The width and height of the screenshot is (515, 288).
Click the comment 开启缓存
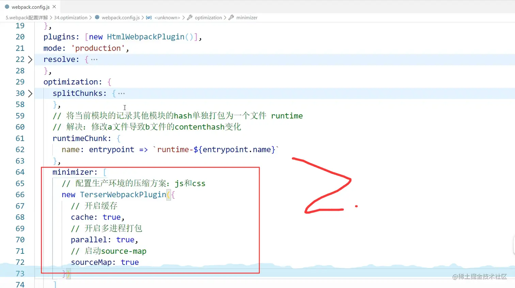(94, 206)
